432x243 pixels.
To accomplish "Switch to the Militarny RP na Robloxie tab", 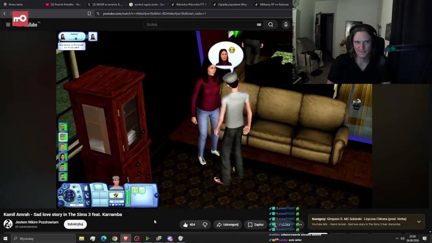I will point(272,4).
